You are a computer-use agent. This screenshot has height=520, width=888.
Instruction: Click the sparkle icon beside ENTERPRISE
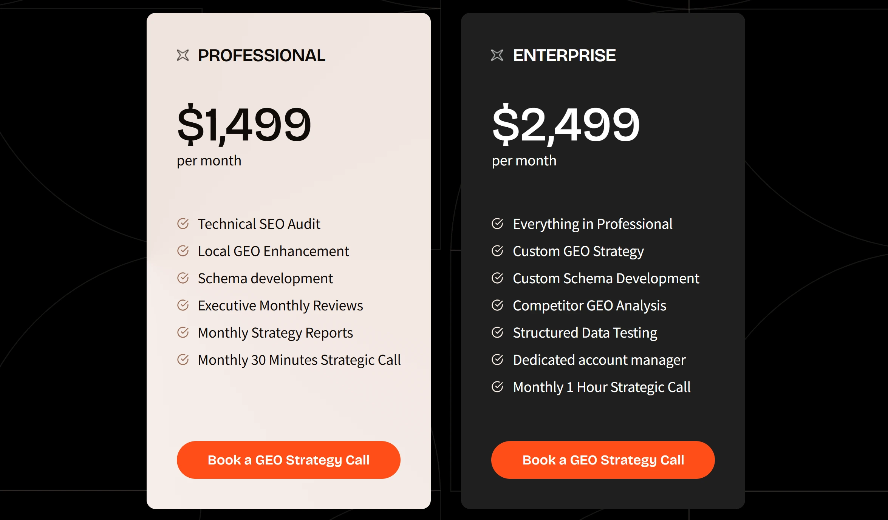[498, 56]
